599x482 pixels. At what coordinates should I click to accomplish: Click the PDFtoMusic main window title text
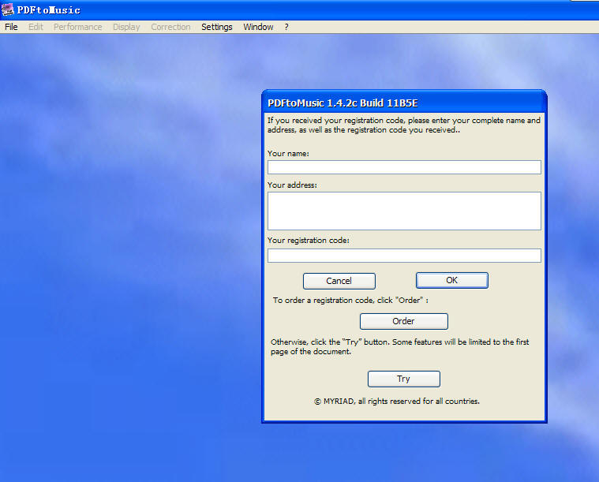point(48,10)
